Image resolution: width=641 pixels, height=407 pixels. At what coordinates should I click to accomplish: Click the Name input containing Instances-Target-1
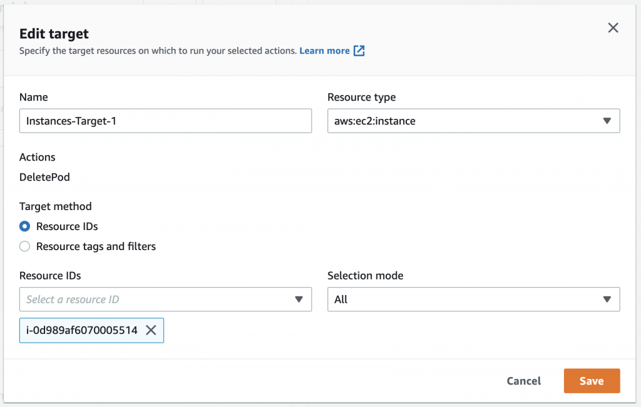(x=165, y=121)
